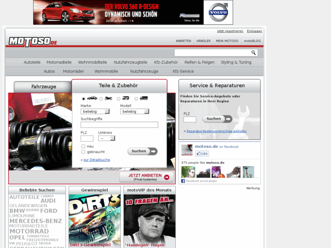
Task: Open Motorradteile category
Action: pos(59,62)
